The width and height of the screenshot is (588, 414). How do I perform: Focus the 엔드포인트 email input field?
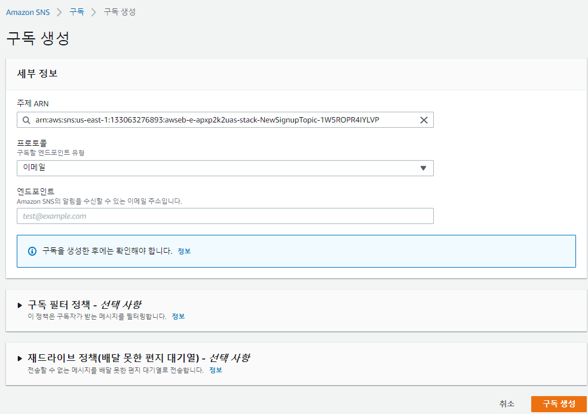[225, 216]
